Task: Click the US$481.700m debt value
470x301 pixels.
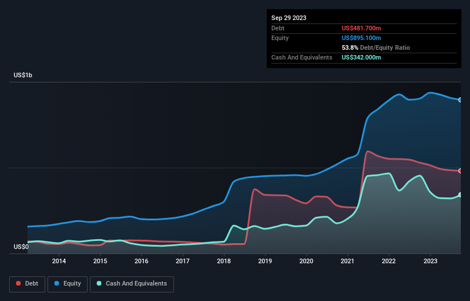Action: [361, 28]
